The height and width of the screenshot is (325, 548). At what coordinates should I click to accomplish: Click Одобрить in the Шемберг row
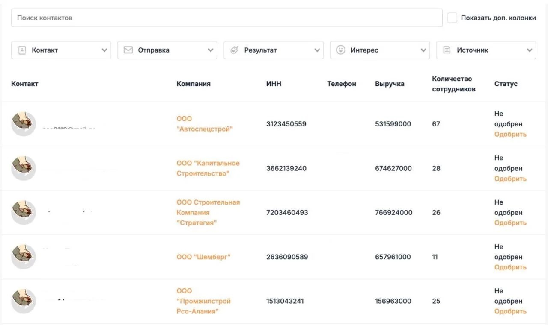[510, 267]
